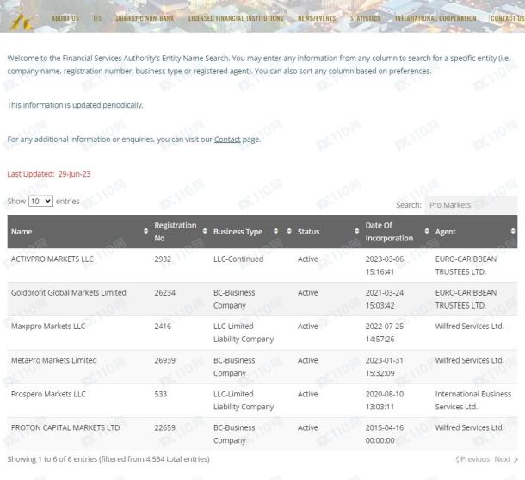Click Last Updated 29-Jun-23 text
The image size is (525, 480).
coord(49,174)
